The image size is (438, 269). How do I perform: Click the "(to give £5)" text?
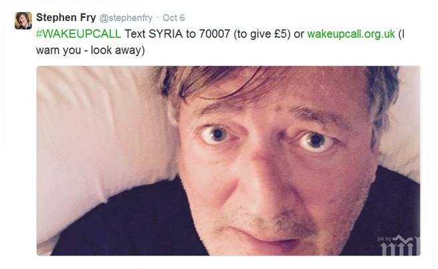(262, 34)
